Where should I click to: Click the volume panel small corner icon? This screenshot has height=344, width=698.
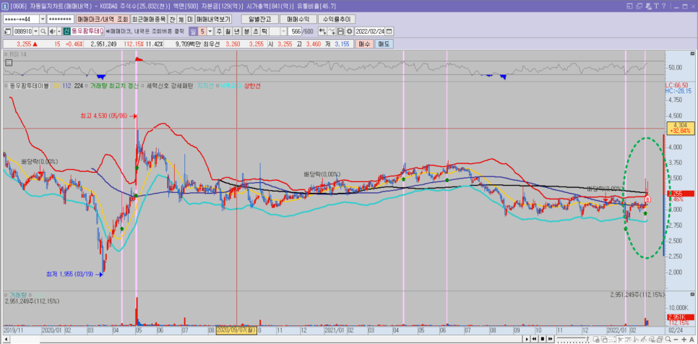pos(691,294)
